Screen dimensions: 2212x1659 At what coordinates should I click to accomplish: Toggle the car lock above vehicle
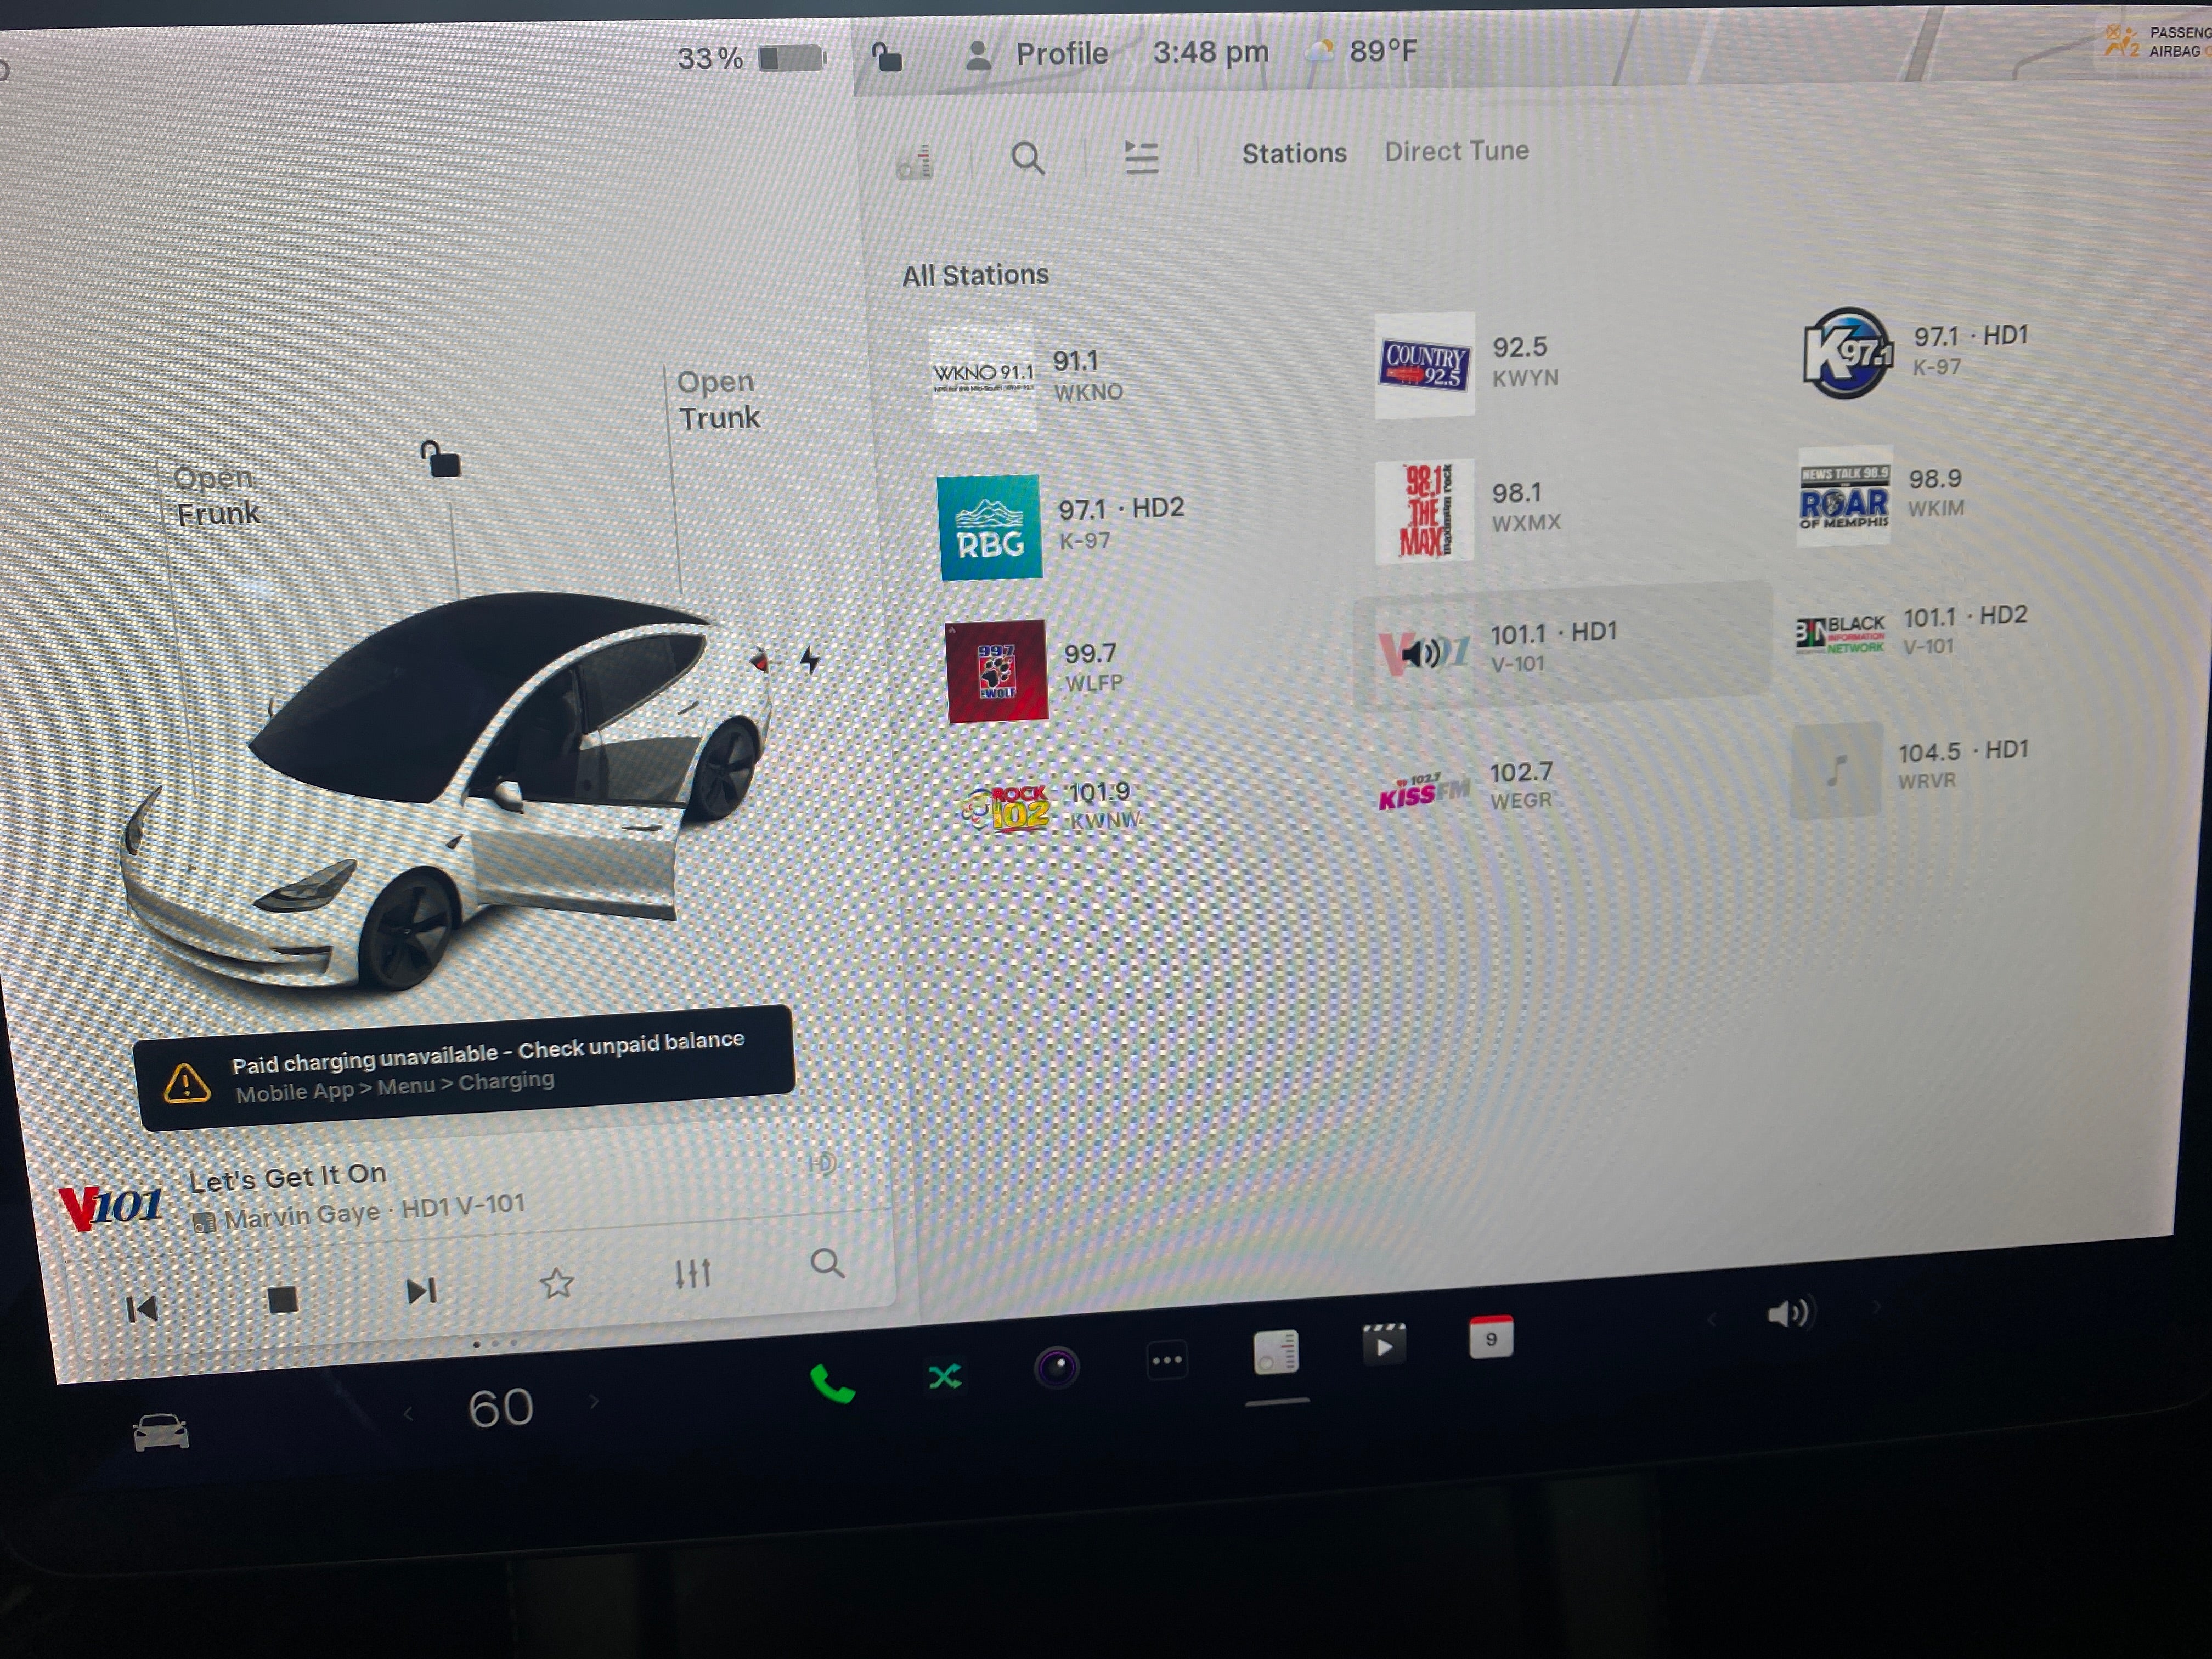(441, 460)
